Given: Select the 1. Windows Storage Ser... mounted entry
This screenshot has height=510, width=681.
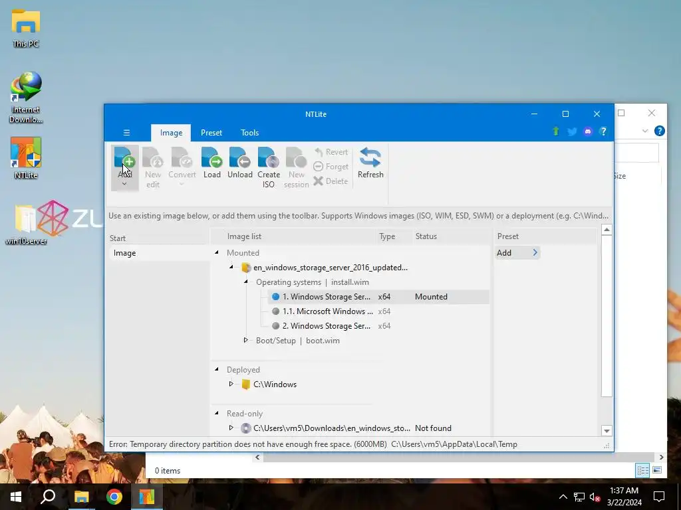Looking at the screenshot, I should tap(378, 297).
